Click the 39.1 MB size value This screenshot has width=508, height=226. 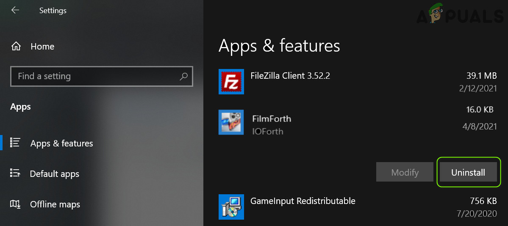[x=481, y=76]
